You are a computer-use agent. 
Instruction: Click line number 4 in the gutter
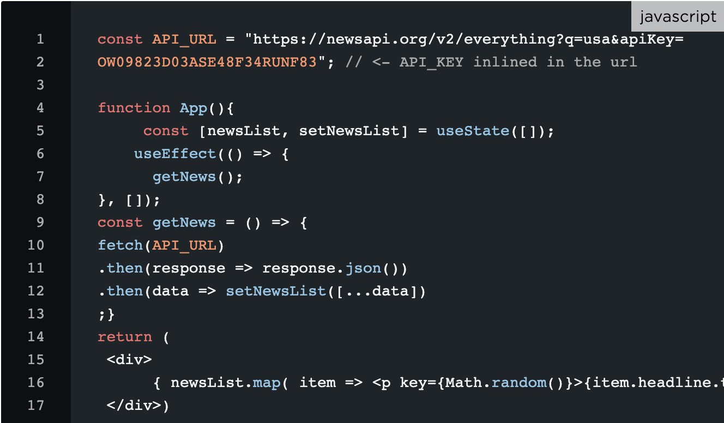40,108
